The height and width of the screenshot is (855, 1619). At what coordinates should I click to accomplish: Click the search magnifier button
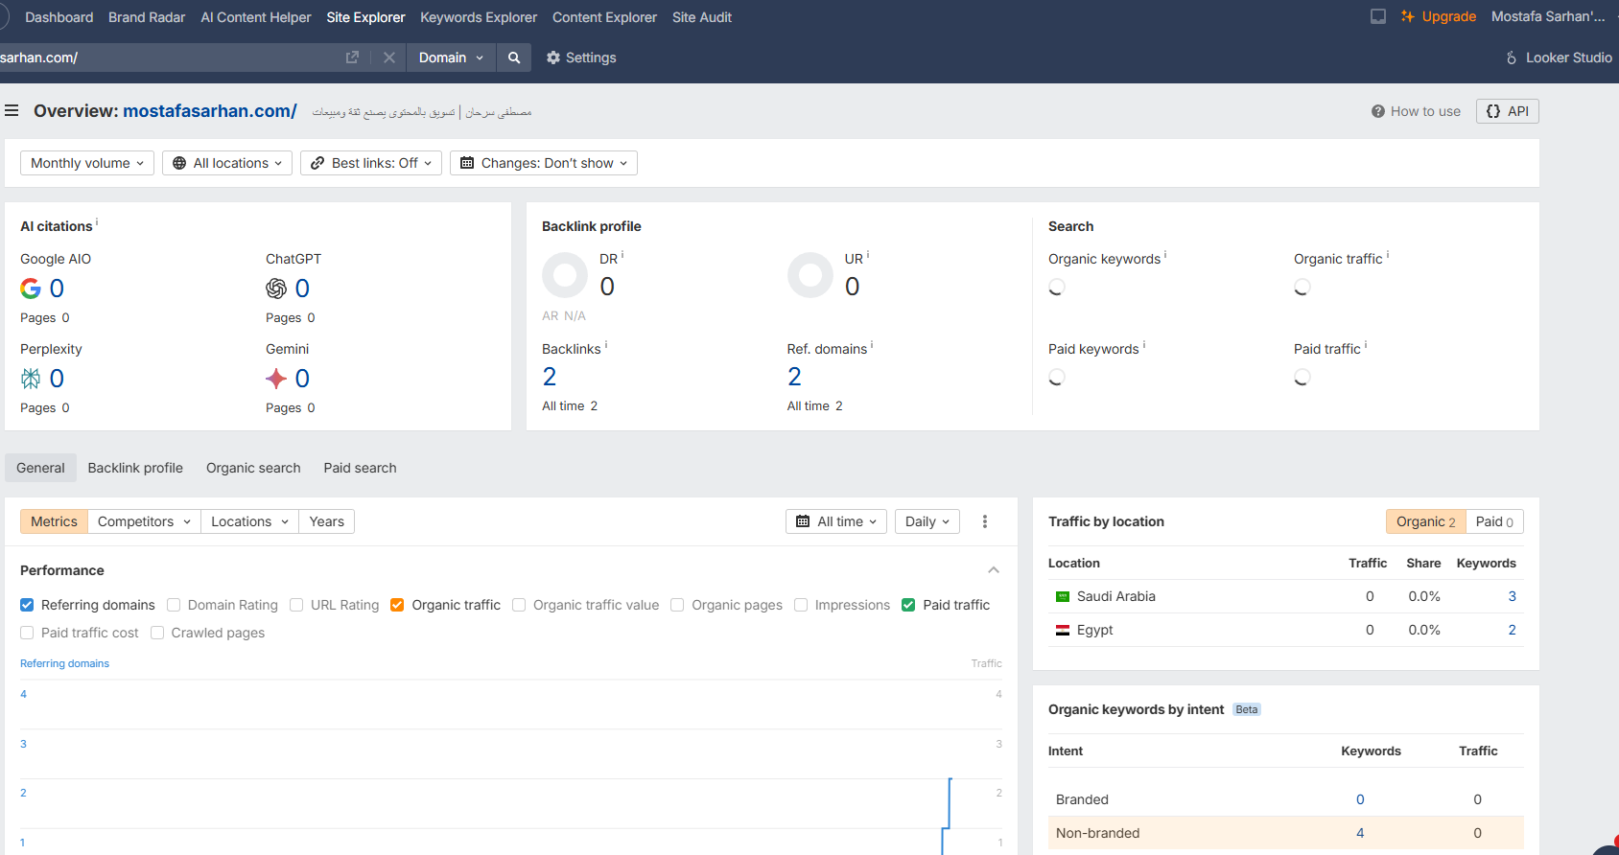coord(514,58)
